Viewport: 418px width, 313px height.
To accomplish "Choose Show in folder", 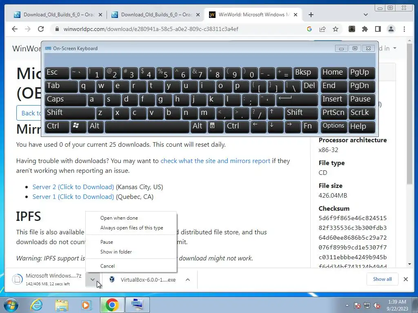I will [x=131, y=252].
